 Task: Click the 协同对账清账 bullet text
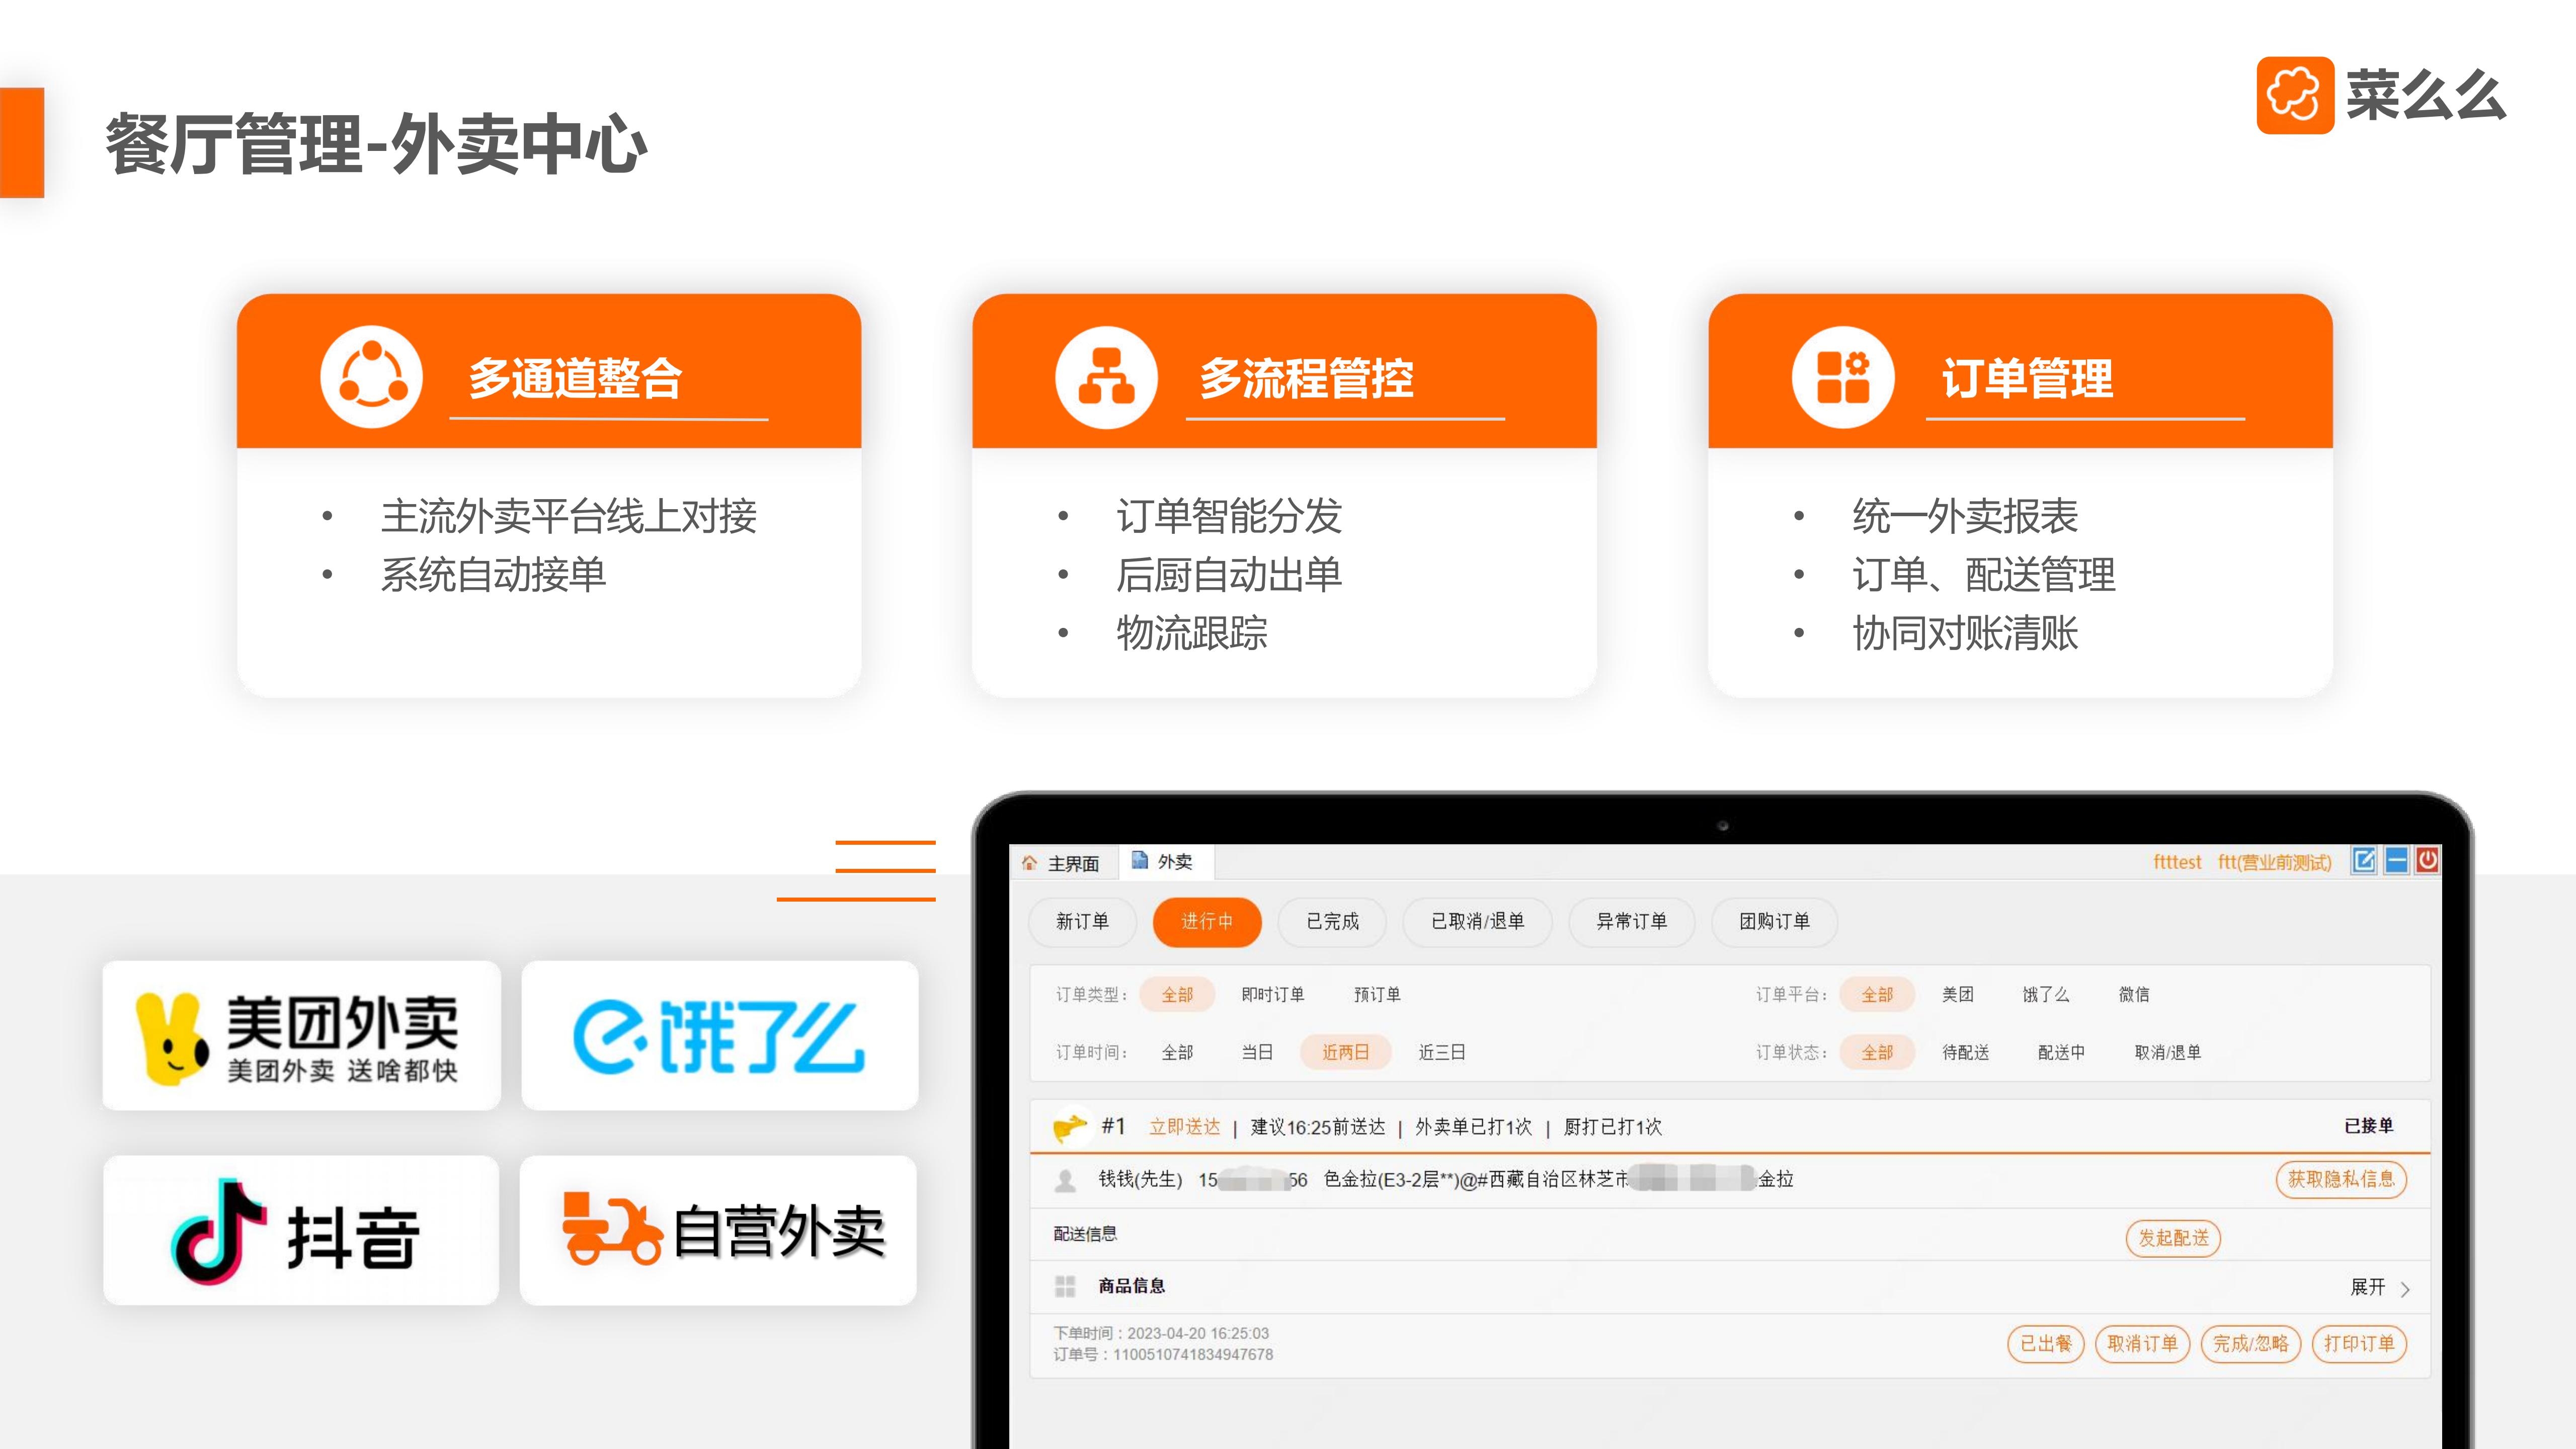tap(1965, 633)
